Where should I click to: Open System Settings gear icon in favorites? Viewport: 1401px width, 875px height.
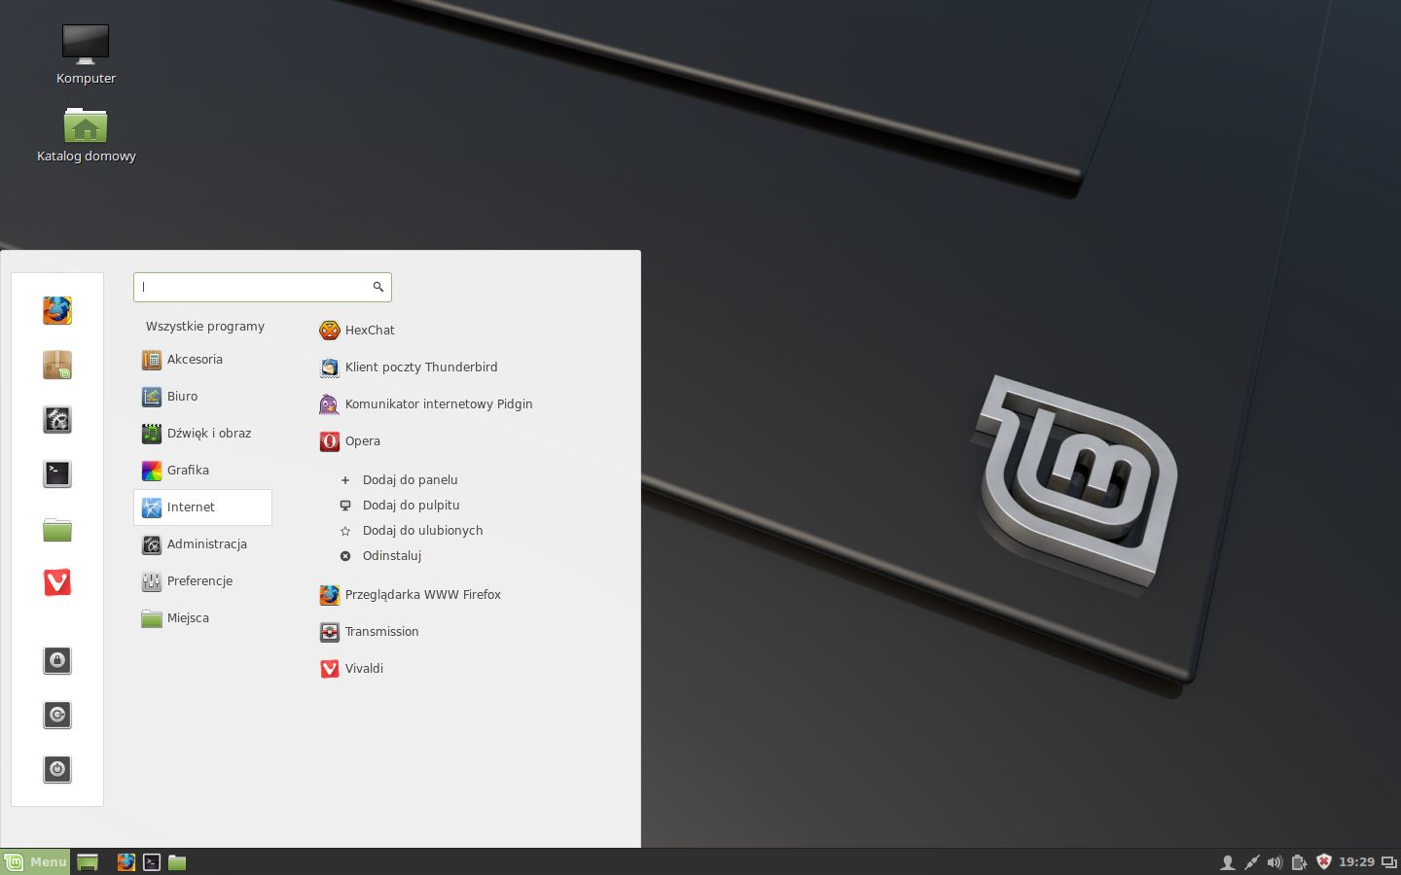click(57, 419)
